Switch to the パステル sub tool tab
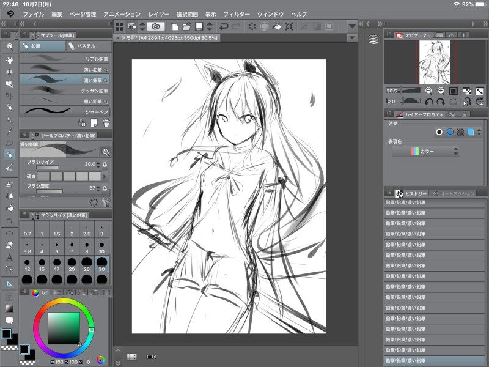 [89, 46]
